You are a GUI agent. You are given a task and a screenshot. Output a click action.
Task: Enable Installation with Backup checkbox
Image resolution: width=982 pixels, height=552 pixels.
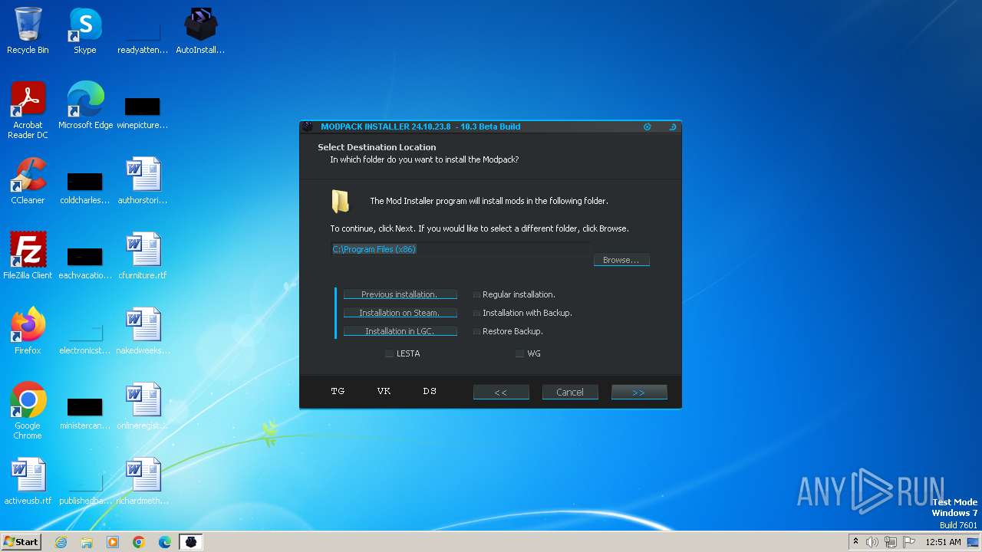point(477,313)
